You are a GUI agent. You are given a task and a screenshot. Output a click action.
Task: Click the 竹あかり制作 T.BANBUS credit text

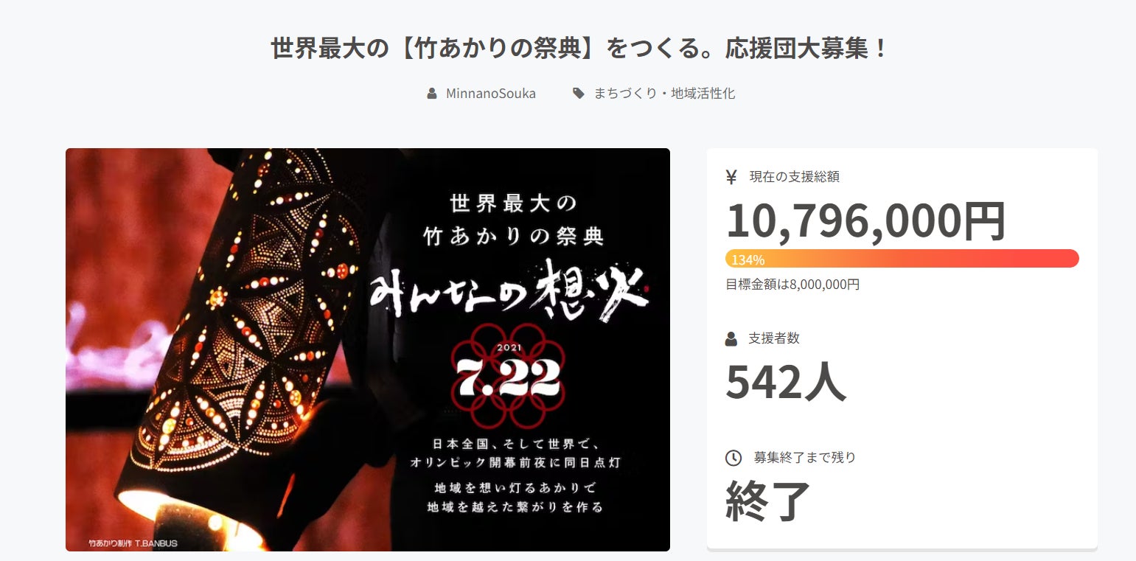pos(133,543)
